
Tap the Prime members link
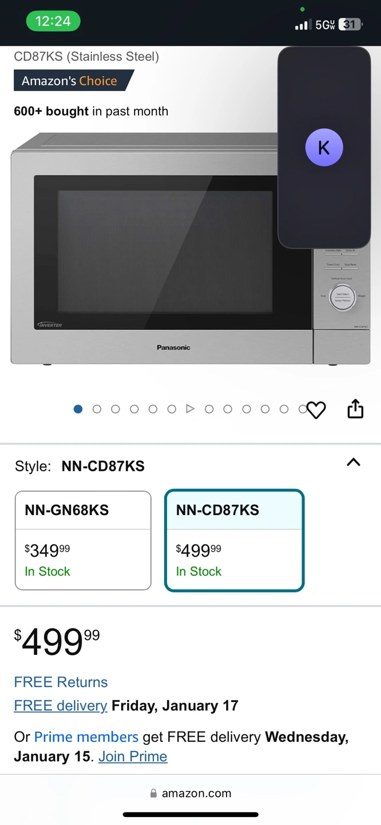(86, 736)
